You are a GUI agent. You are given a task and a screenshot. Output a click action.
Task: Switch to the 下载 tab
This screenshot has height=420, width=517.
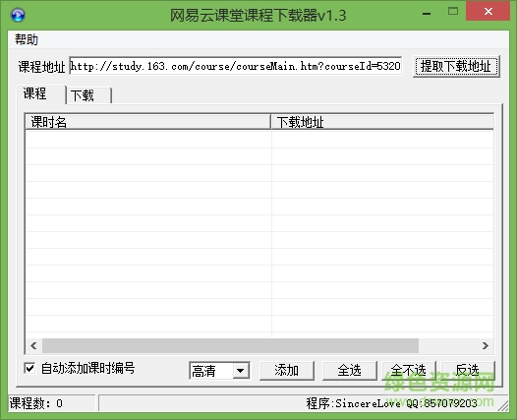click(x=88, y=95)
